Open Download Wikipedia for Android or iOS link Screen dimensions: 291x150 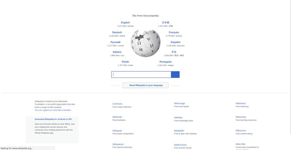click(53, 119)
